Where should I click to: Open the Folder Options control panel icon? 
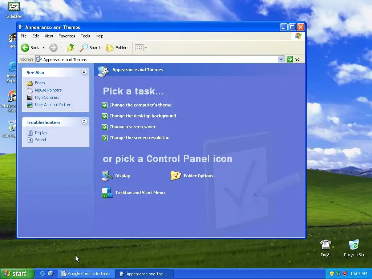[176, 176]
